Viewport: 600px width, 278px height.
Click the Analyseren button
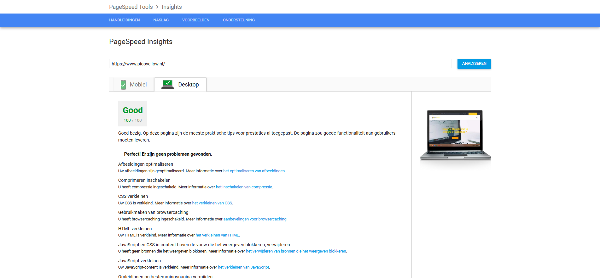tap(474, 64)
